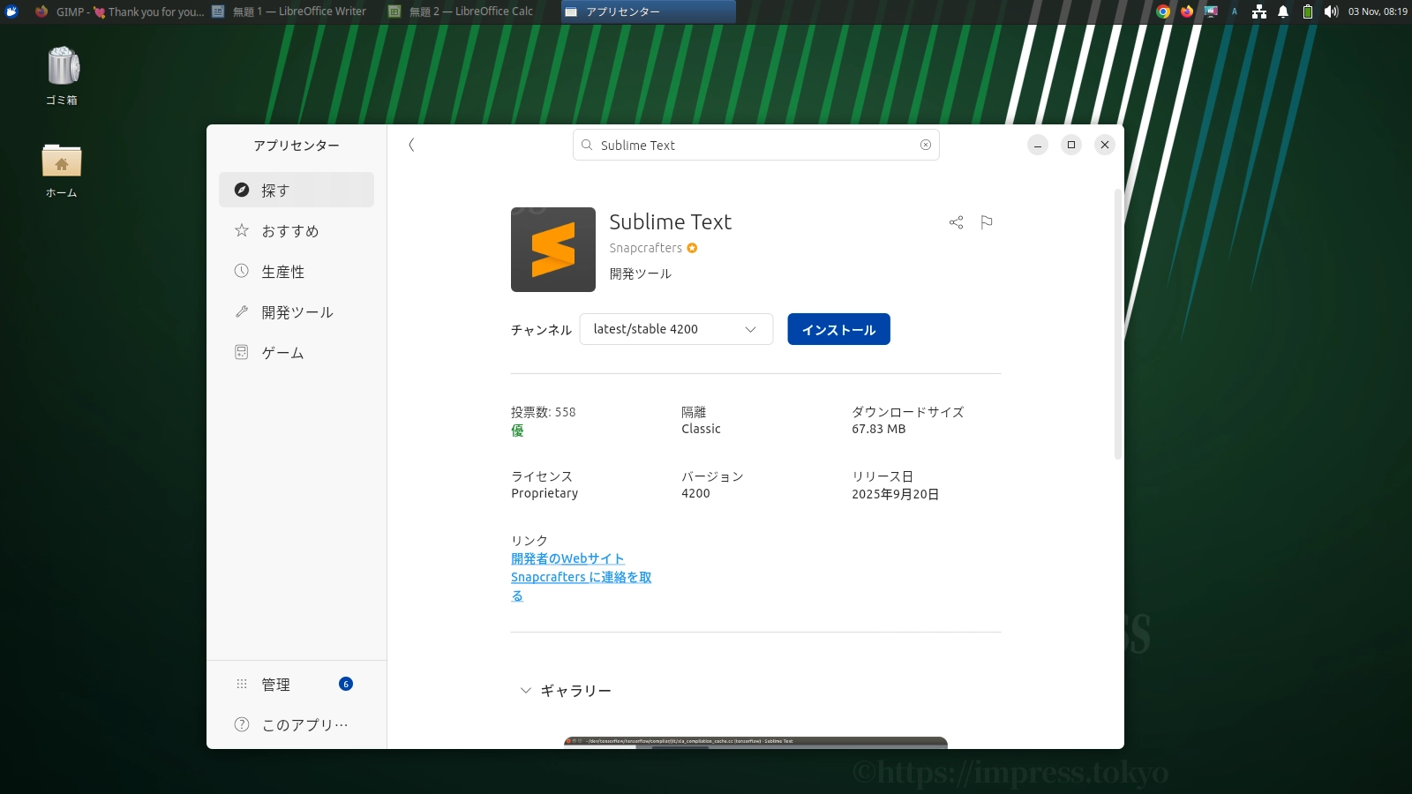Open the ゴミ箱 trash desktop icon
The width and height of the screenshot is (1412, 794).
click(x=62, y=77)
